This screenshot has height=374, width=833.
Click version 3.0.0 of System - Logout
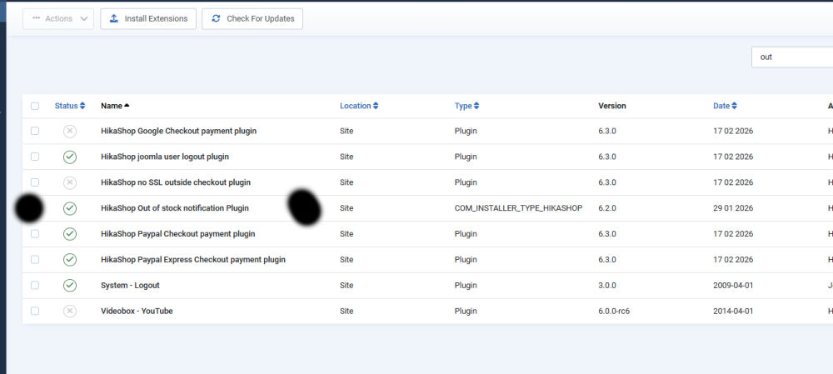tap(607, 285)
